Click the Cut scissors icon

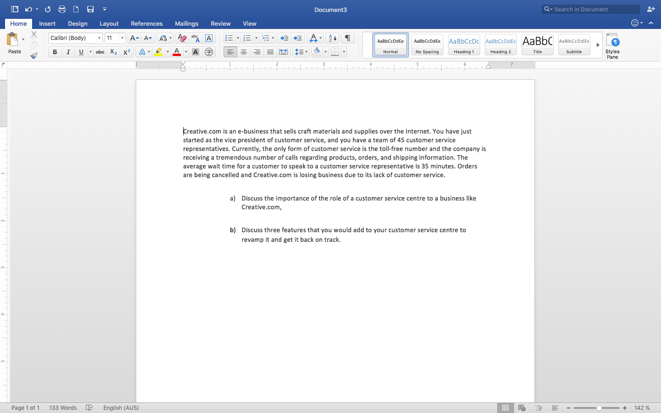(34, 35)
